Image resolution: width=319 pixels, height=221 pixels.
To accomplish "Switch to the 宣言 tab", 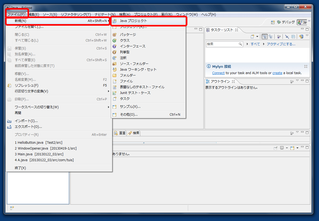I will [x=120, y=133].
